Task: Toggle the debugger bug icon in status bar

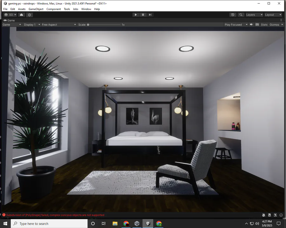Action: coord(264,215)
